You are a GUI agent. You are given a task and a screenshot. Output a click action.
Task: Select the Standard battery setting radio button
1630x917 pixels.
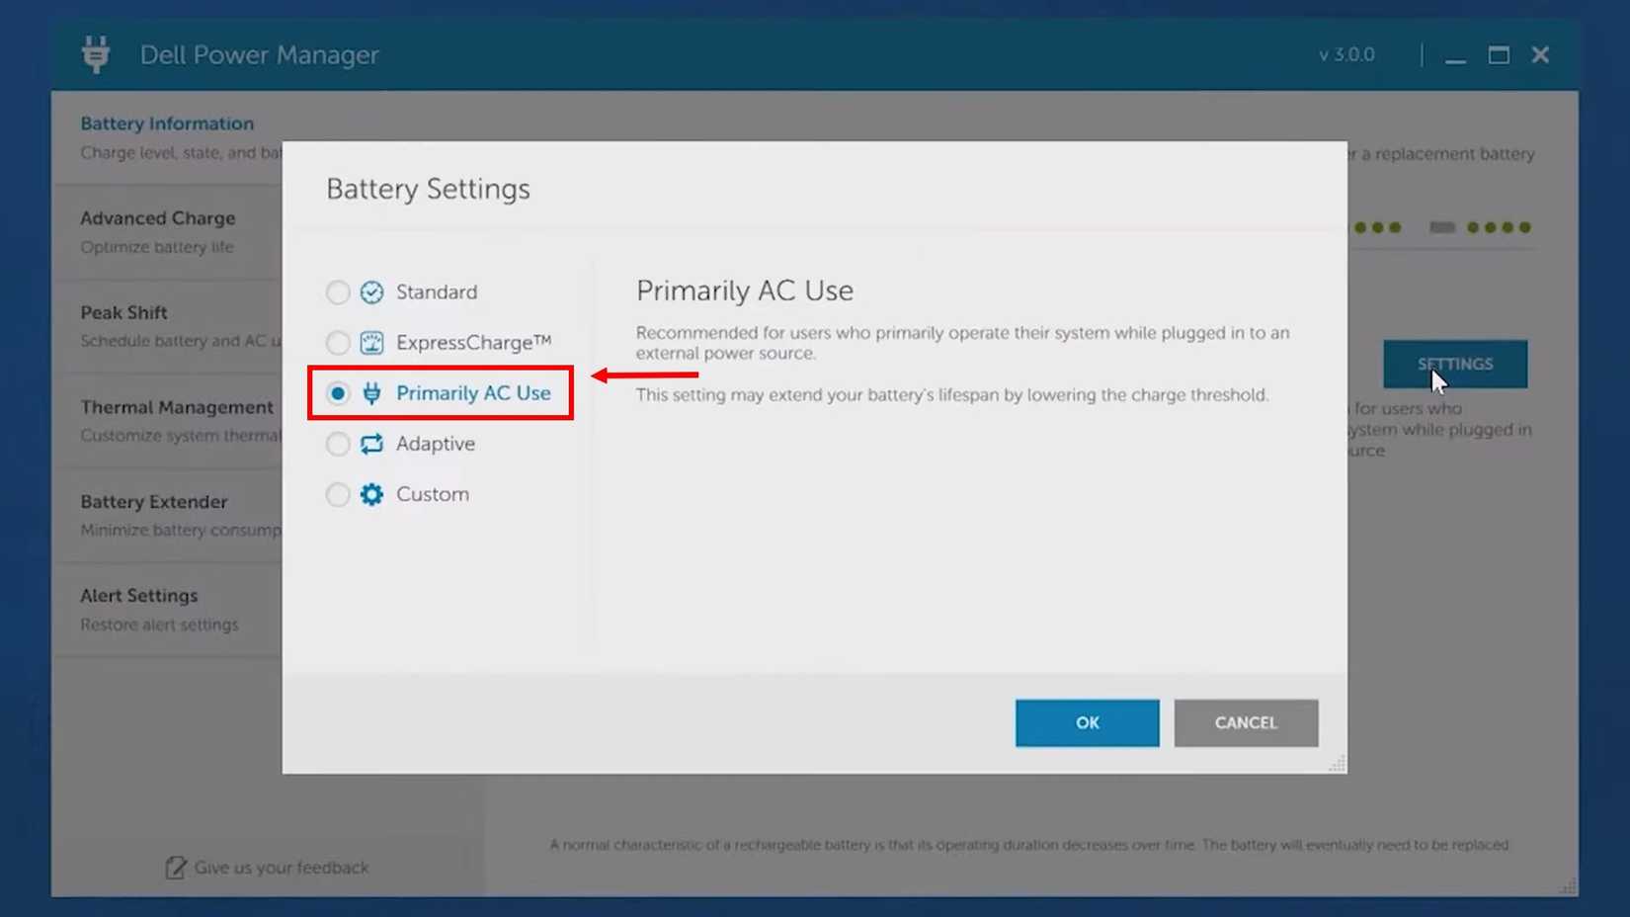338,292
